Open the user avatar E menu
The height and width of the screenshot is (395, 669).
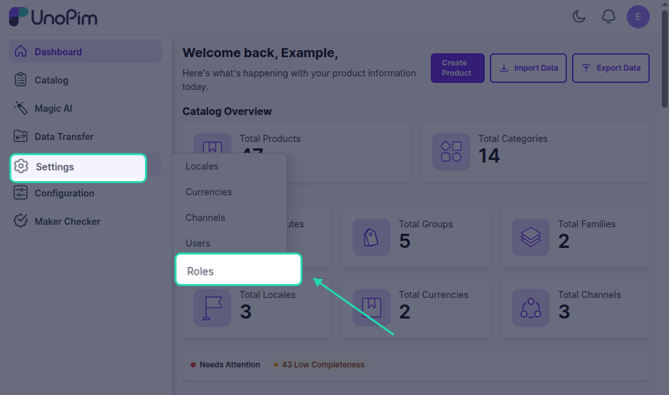pyautogui.click(x=638, y=17)
